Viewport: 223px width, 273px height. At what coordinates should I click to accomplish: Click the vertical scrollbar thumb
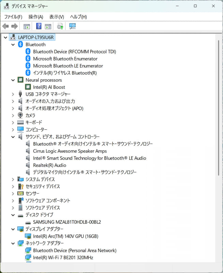point(219,108)
